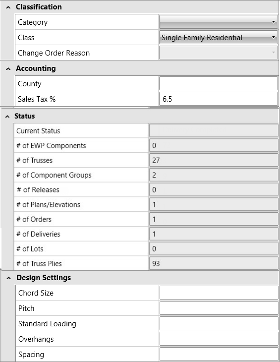The width and height of the screenshot is (280, 362).
Task: Click the # of EWP Components value
Action: tap(214, 145)
